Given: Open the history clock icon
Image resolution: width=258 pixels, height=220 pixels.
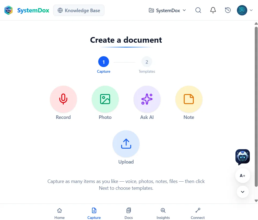Looking at the screenshot, I should [x=228, y=10].
